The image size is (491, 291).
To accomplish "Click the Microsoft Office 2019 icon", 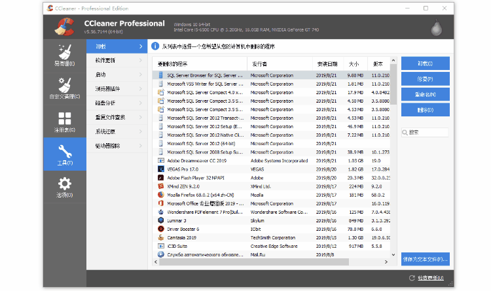I will point(160,203).
